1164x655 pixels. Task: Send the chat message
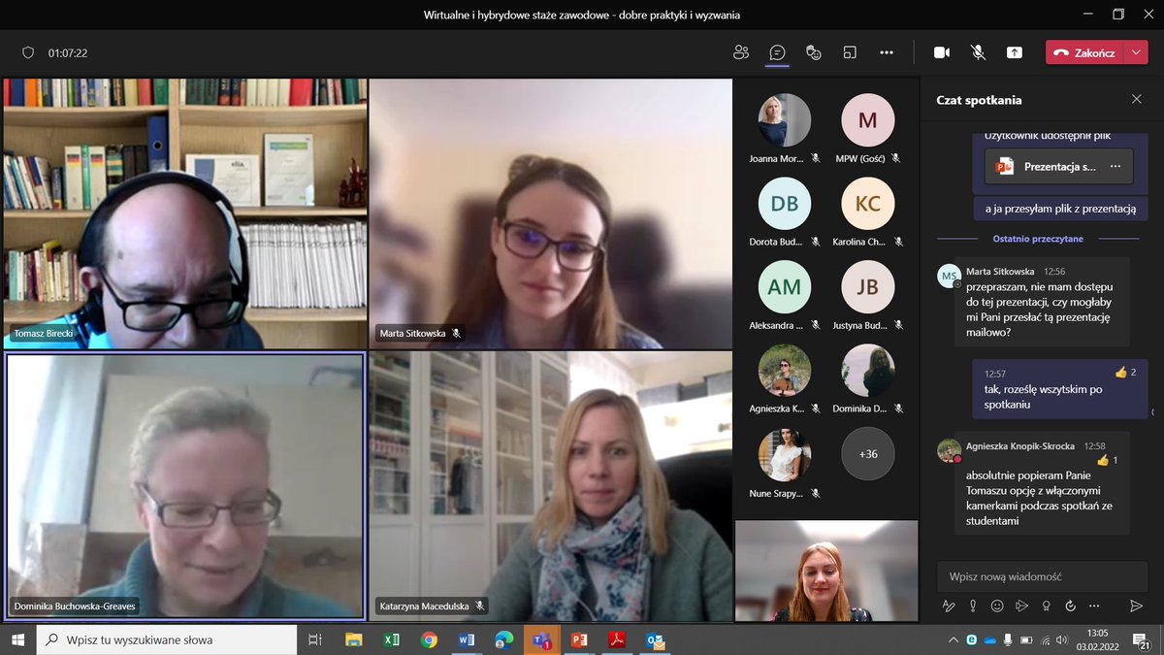coord(1136,606)
